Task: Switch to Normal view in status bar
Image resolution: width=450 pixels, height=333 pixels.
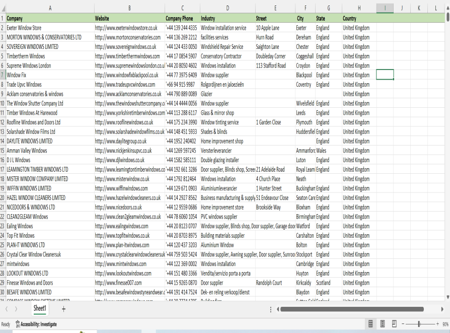Action: click(370, 324)
